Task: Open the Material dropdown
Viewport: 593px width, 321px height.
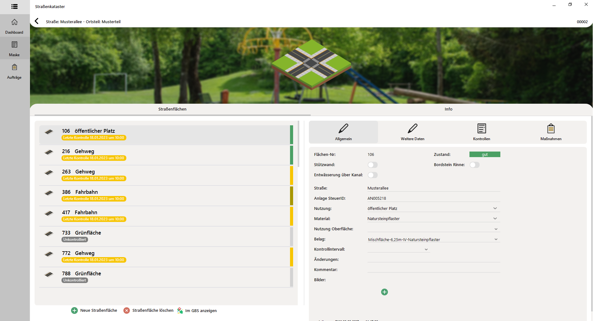Action: (495, 219)
